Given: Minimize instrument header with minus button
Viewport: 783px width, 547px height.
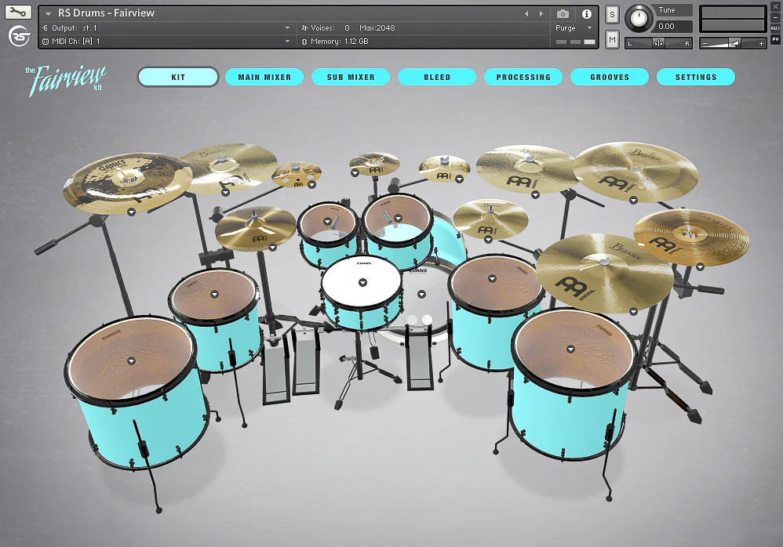Looking at the screenshot, I should tap(775, 17).
